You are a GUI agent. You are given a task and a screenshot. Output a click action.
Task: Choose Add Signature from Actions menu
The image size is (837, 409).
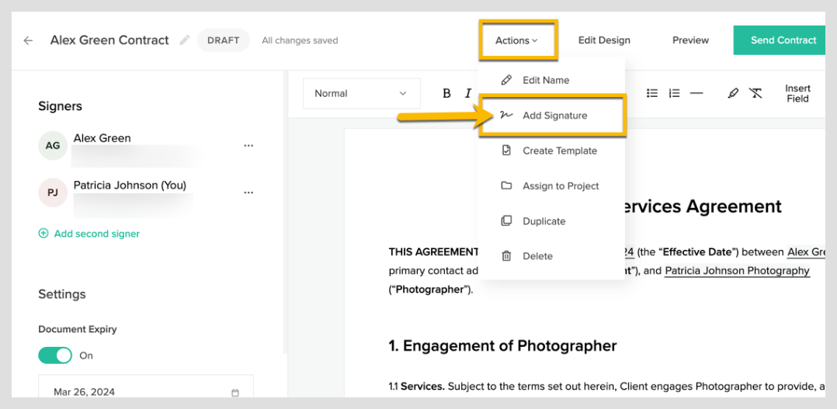tap(551, 115)
